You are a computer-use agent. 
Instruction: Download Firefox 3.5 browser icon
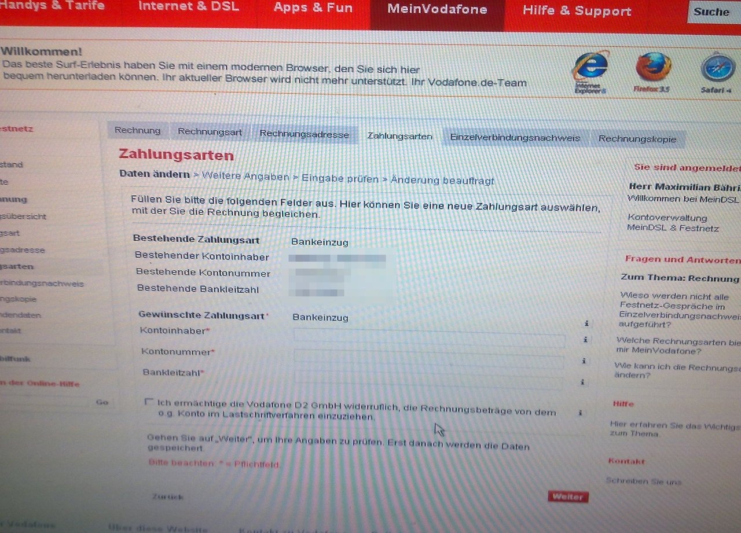click(652, 72)
